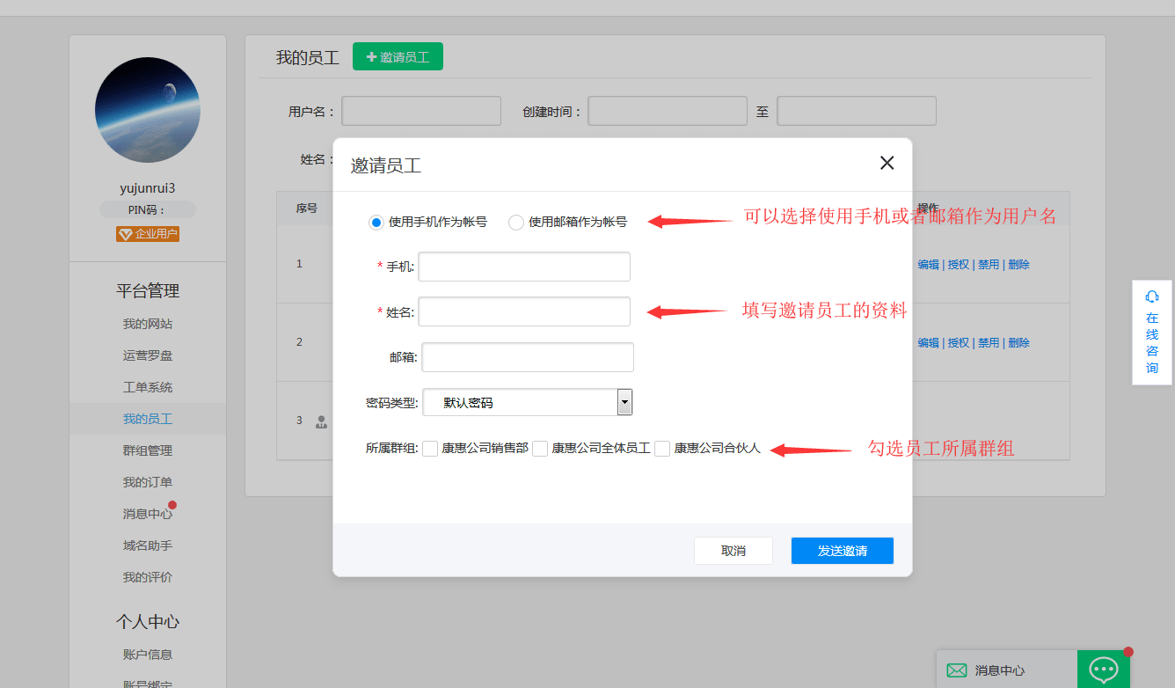Click the enterprise user badge
The image size is (1175, 688).
(x=148, y=234)
